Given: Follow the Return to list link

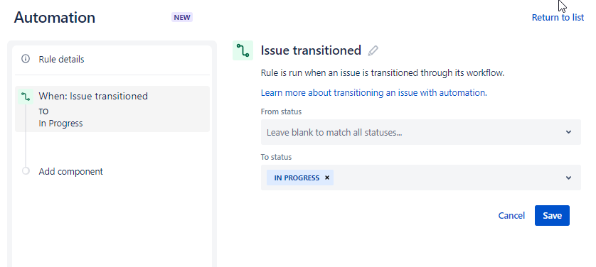Looking at the screenshot, I should pyautogui.click(x=558, y=18).
